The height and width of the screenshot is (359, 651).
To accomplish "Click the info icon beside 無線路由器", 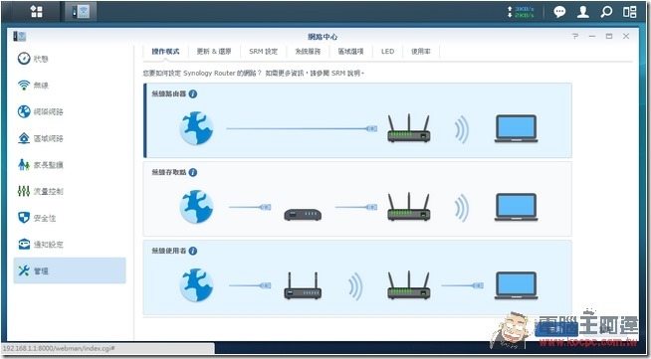I will pyautogui.click(x=193, y=94).
